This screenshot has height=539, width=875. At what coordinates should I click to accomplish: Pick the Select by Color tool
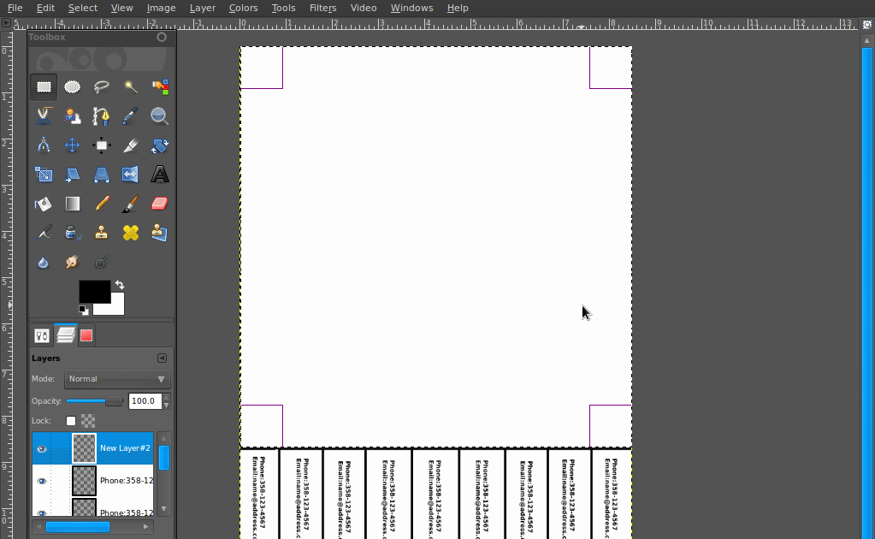(160, 87)
